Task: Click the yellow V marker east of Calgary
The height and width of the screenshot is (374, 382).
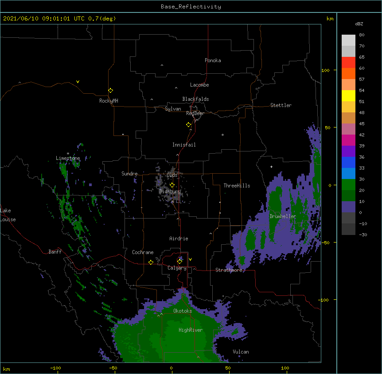Action: [190, 259]
